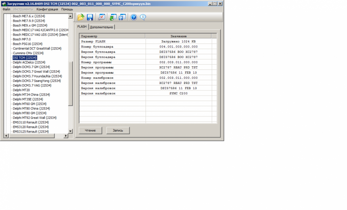Image resolution: width=347 pixels, height=210 pixels.
Task: Click the SYMC C200 calibration value
Action: pyautogui.click(x=178, y=93)
